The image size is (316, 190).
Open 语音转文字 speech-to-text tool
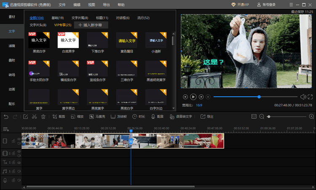(x=181, y=117)
